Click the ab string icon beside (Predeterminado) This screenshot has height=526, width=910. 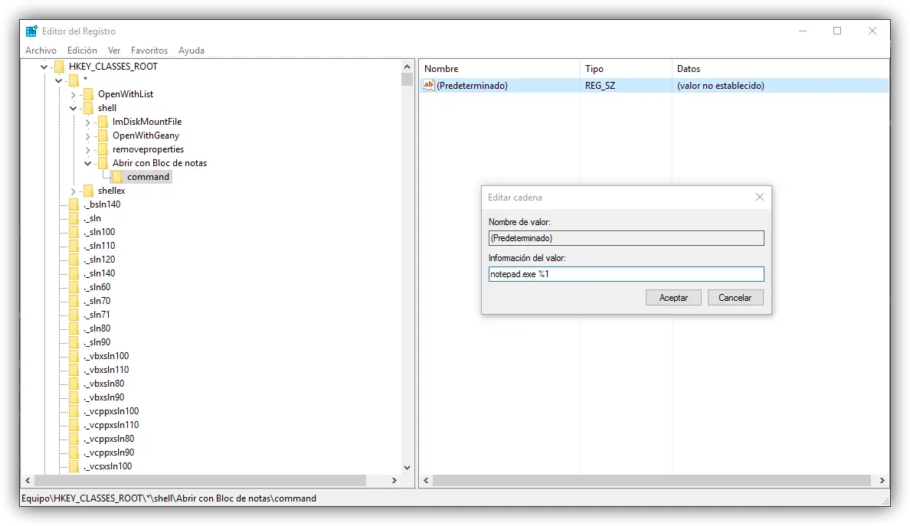[428, 85]
